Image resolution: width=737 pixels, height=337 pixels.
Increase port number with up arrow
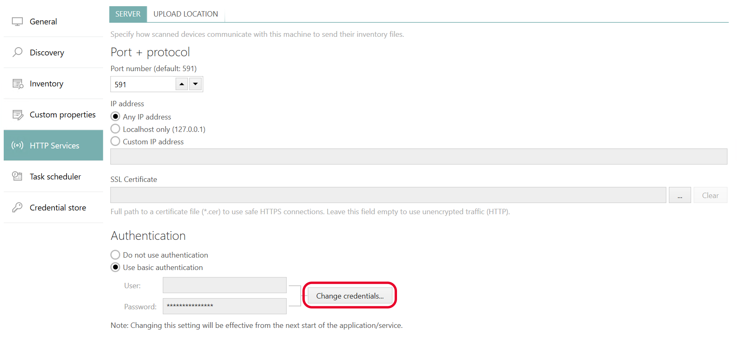(182, 84)
